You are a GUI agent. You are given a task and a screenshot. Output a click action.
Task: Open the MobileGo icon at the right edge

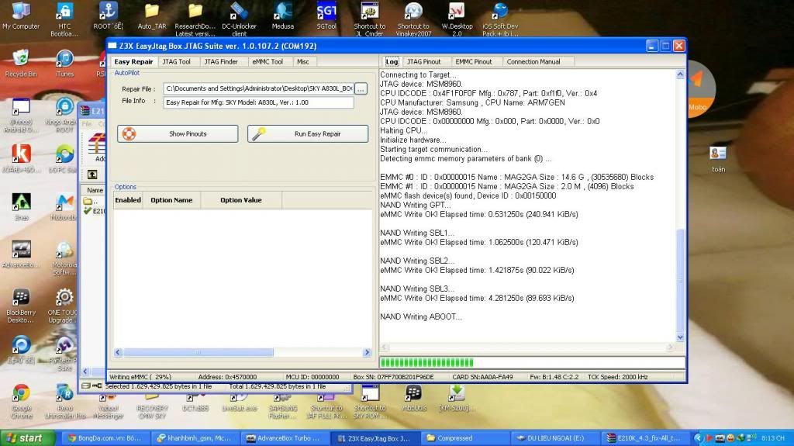click(x=701, y=89)
